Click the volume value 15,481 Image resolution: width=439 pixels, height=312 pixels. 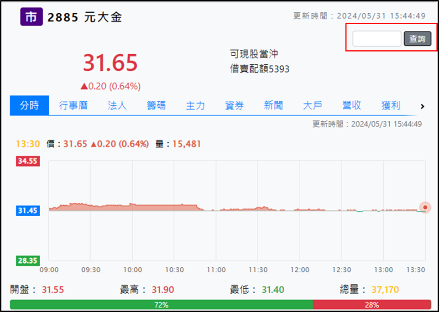pyautogui.click(x=187, y=144)
